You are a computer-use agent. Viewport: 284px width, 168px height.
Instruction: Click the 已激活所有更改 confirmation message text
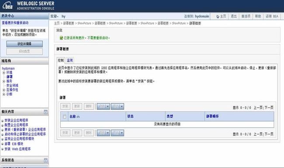(x=87, y=38)
